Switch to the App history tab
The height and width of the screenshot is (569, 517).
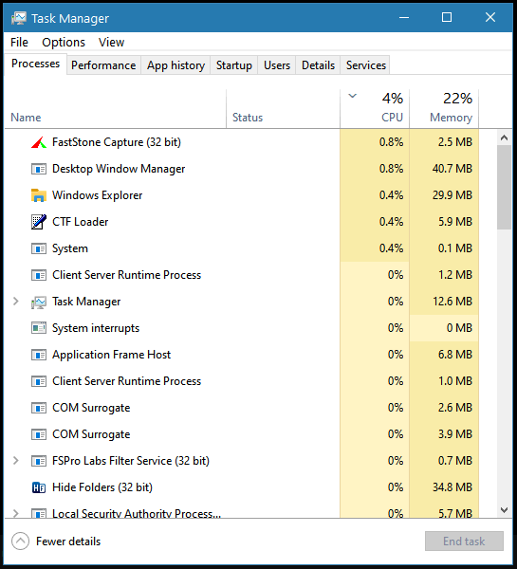[175, 65]
